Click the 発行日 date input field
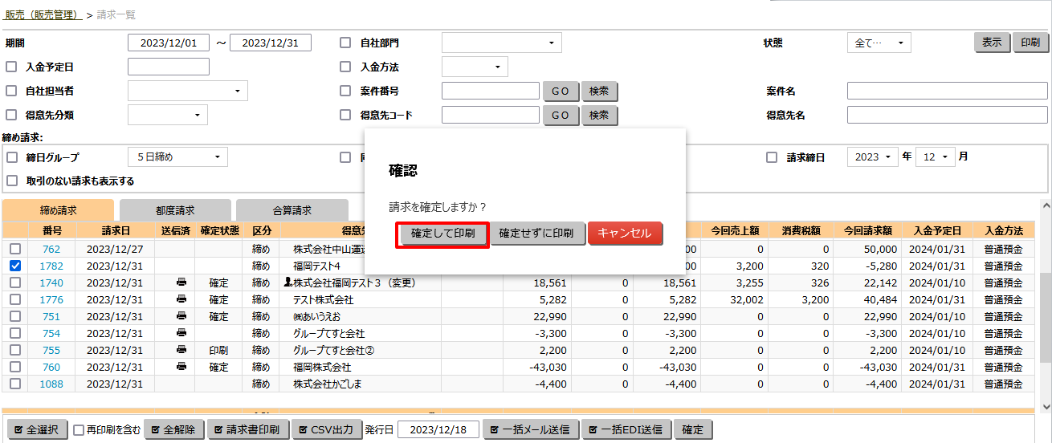The image size is (1052, 443). click(438, 430)
